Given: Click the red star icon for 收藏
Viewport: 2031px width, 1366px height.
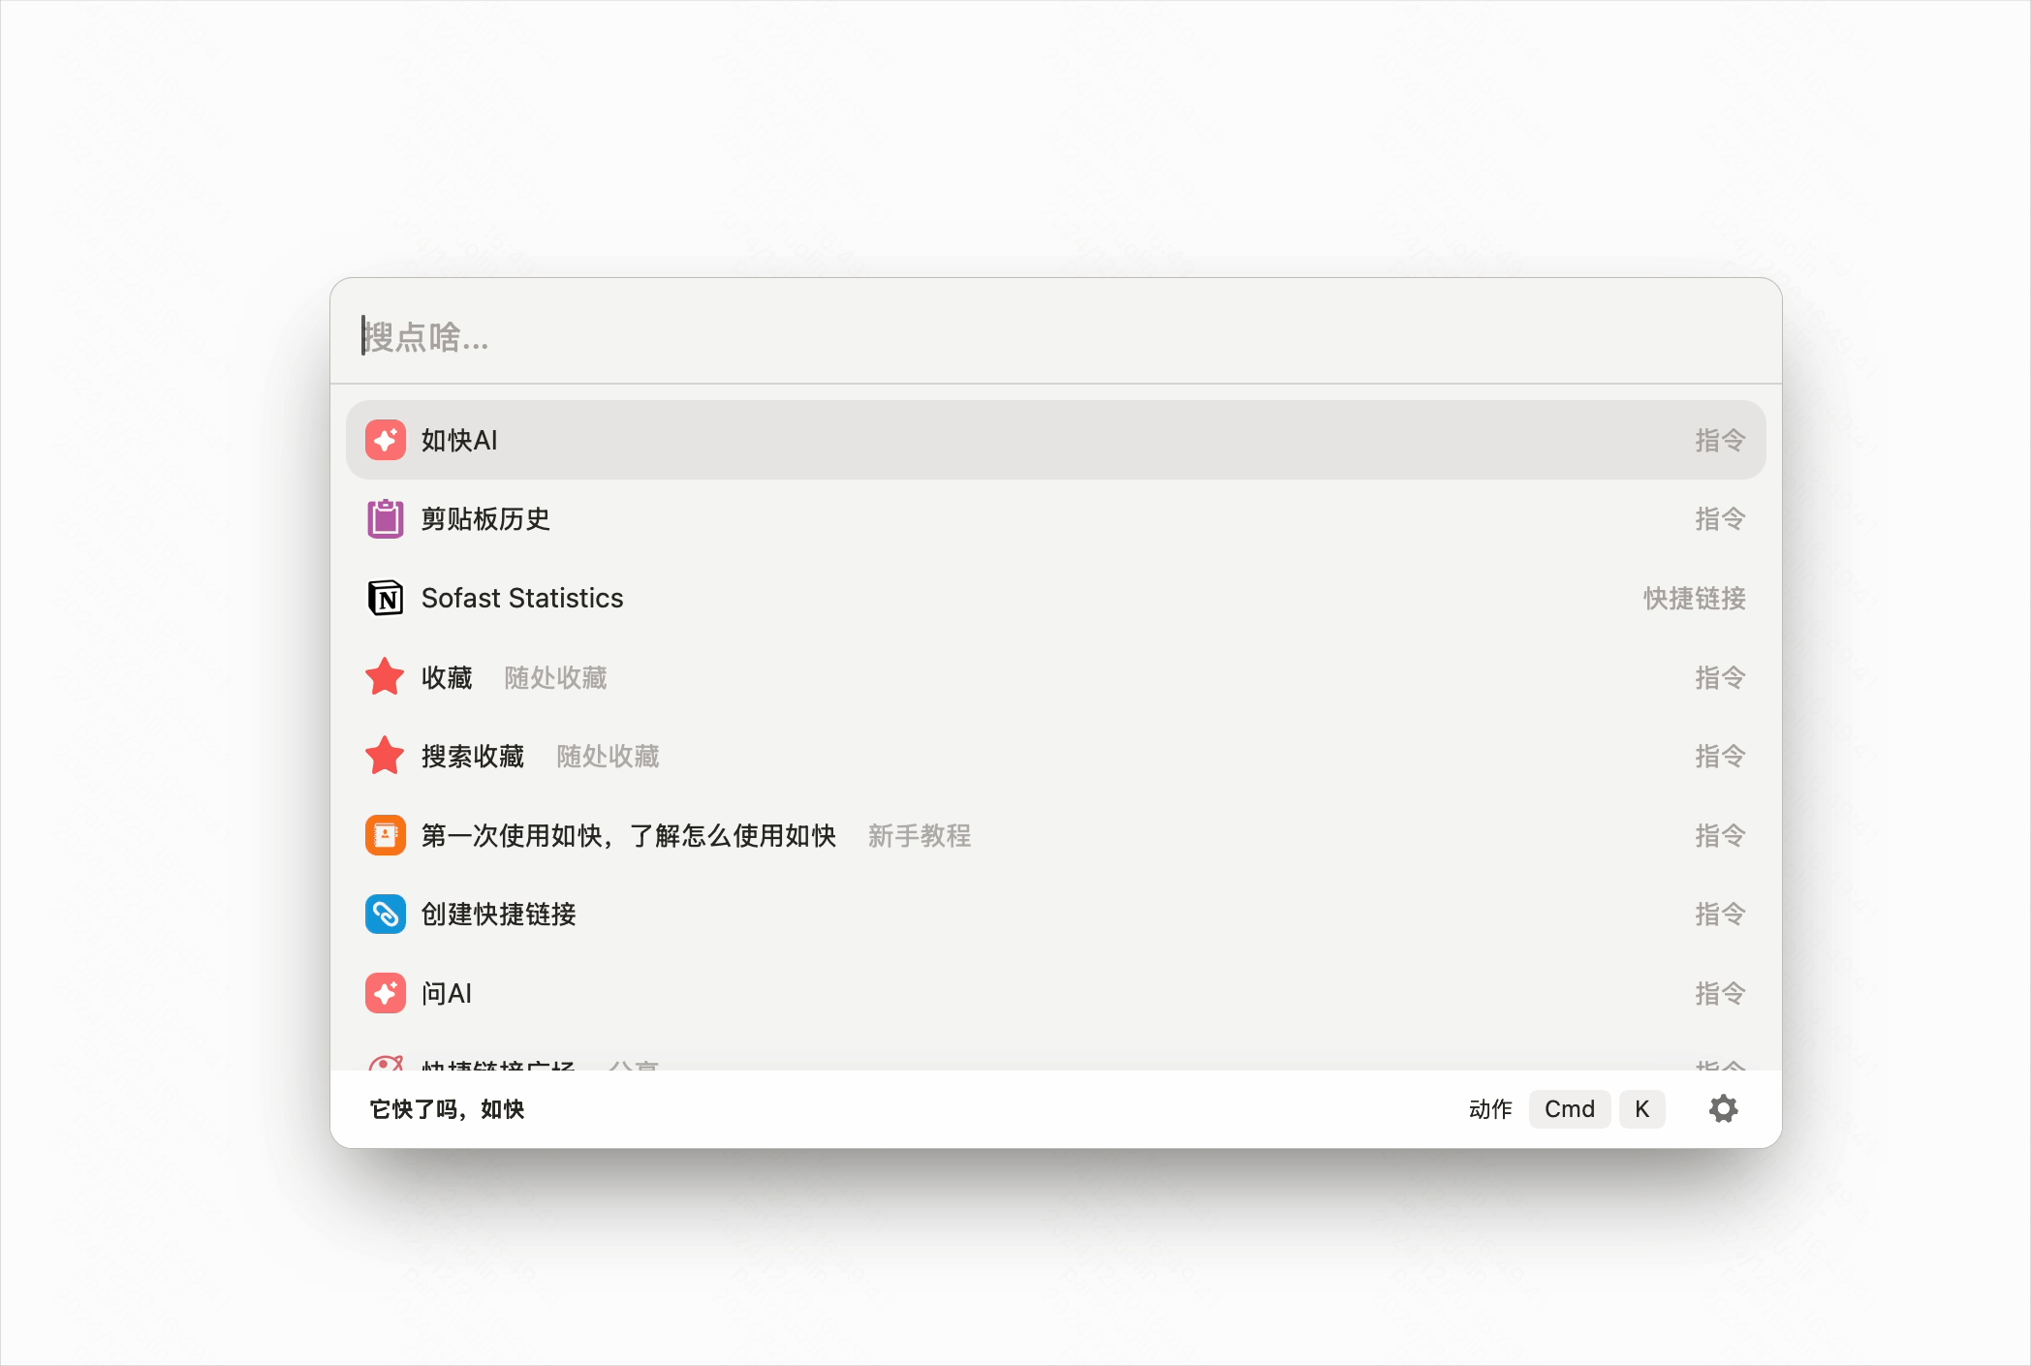Looking at the screenshot, I should [385, 676].
